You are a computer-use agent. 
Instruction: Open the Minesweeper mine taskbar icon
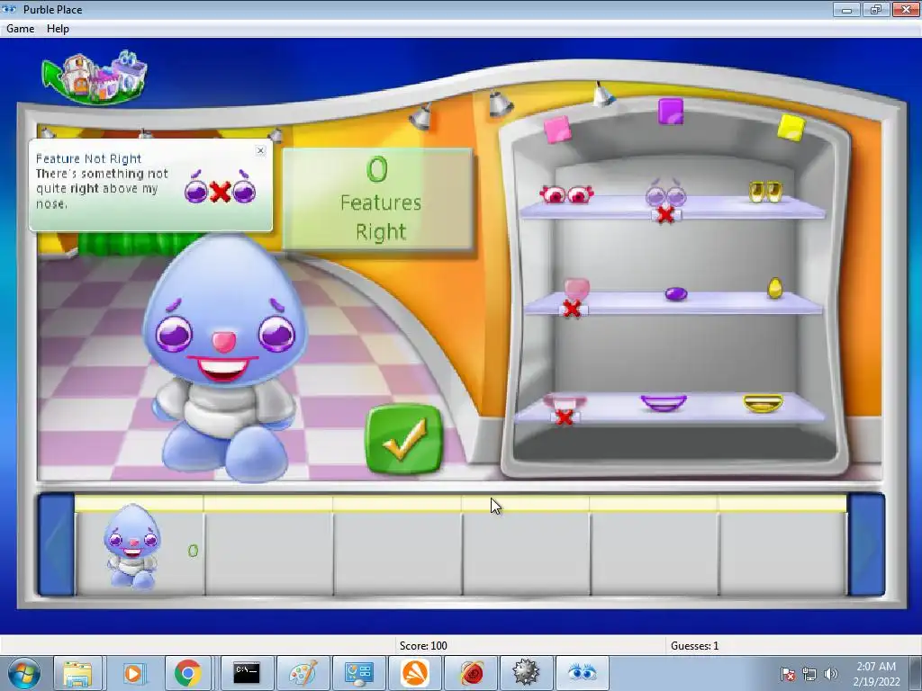(526, 673)
